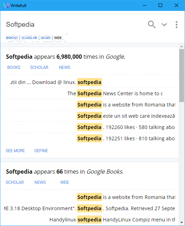
Task: Click SCHOLAR link under Google results heading
Action: [39, 67]
